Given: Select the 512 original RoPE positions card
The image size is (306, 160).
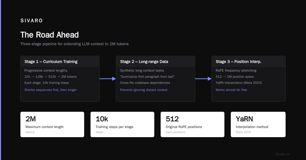Looking at the screenshot, I should click(193, 124).
